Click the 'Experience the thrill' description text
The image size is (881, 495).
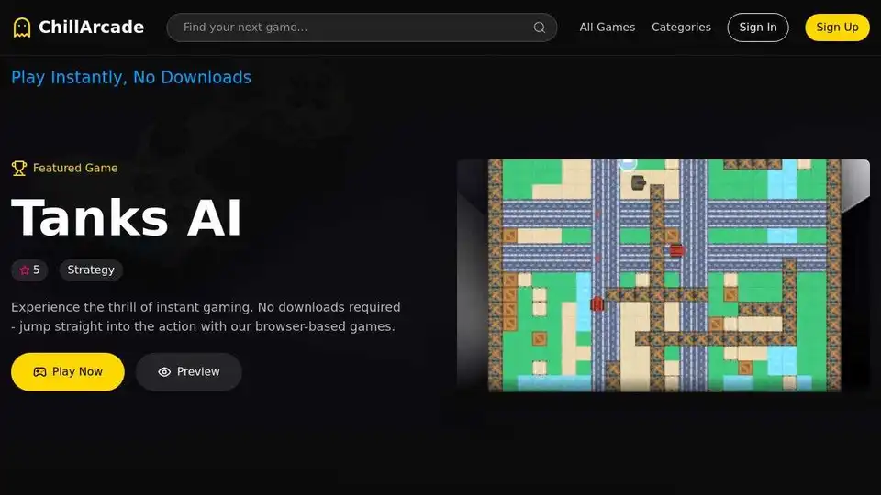pyautogui.click(x=206, y=316)
